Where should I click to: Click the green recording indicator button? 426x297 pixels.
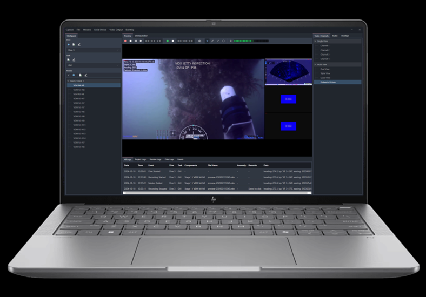pyautogui.click(x=168, y=41)
